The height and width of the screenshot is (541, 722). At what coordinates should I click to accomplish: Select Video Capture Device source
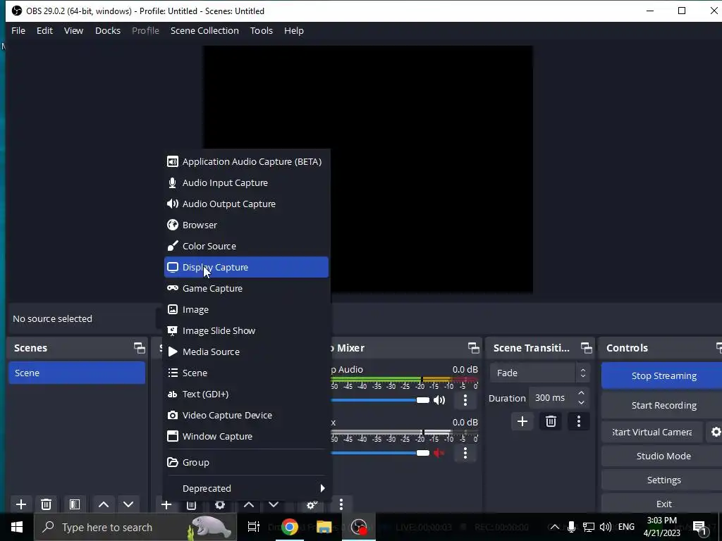click(246, 416)
